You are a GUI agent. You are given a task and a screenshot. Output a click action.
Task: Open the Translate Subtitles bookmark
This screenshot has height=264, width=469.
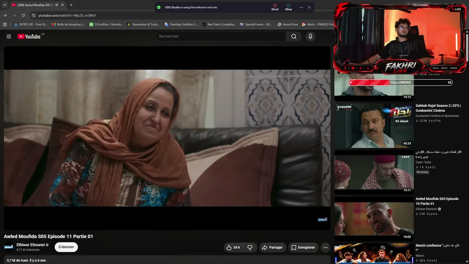(x=181, y=25)
